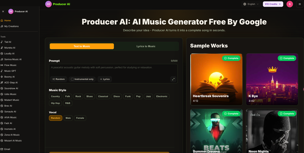Choose Random vocal option

tap(56, 118)
